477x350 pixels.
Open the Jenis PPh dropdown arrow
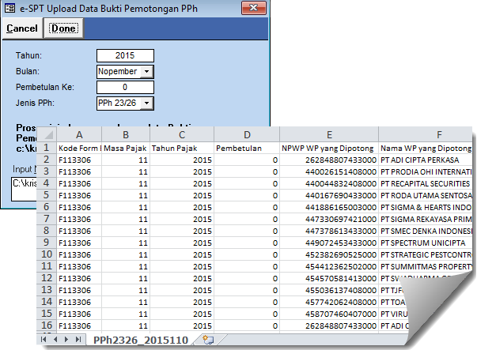point(146,103)
